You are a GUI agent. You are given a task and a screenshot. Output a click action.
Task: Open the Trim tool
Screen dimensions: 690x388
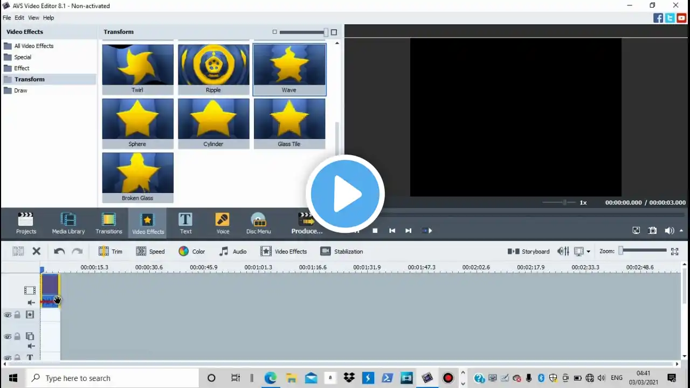[111, 252]
